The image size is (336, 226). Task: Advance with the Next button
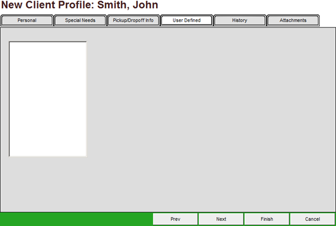coord(221,219)
